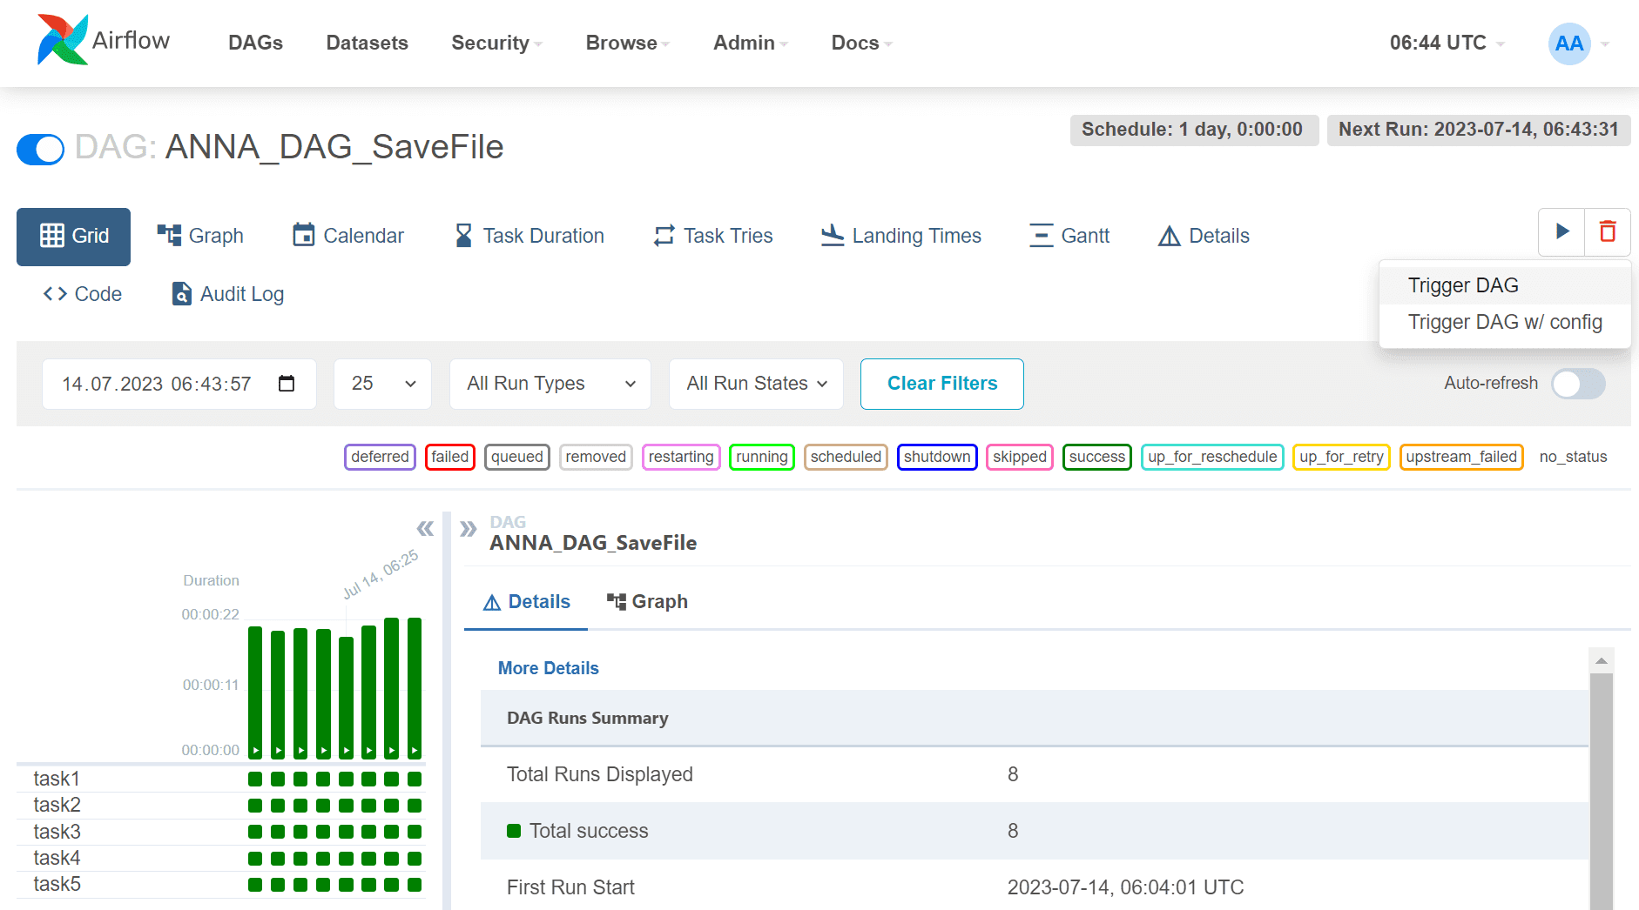The width and height of the screenshot is (1639, 910).
Task: Click the Airflow pinwheel logo
Action: point(63,40)
